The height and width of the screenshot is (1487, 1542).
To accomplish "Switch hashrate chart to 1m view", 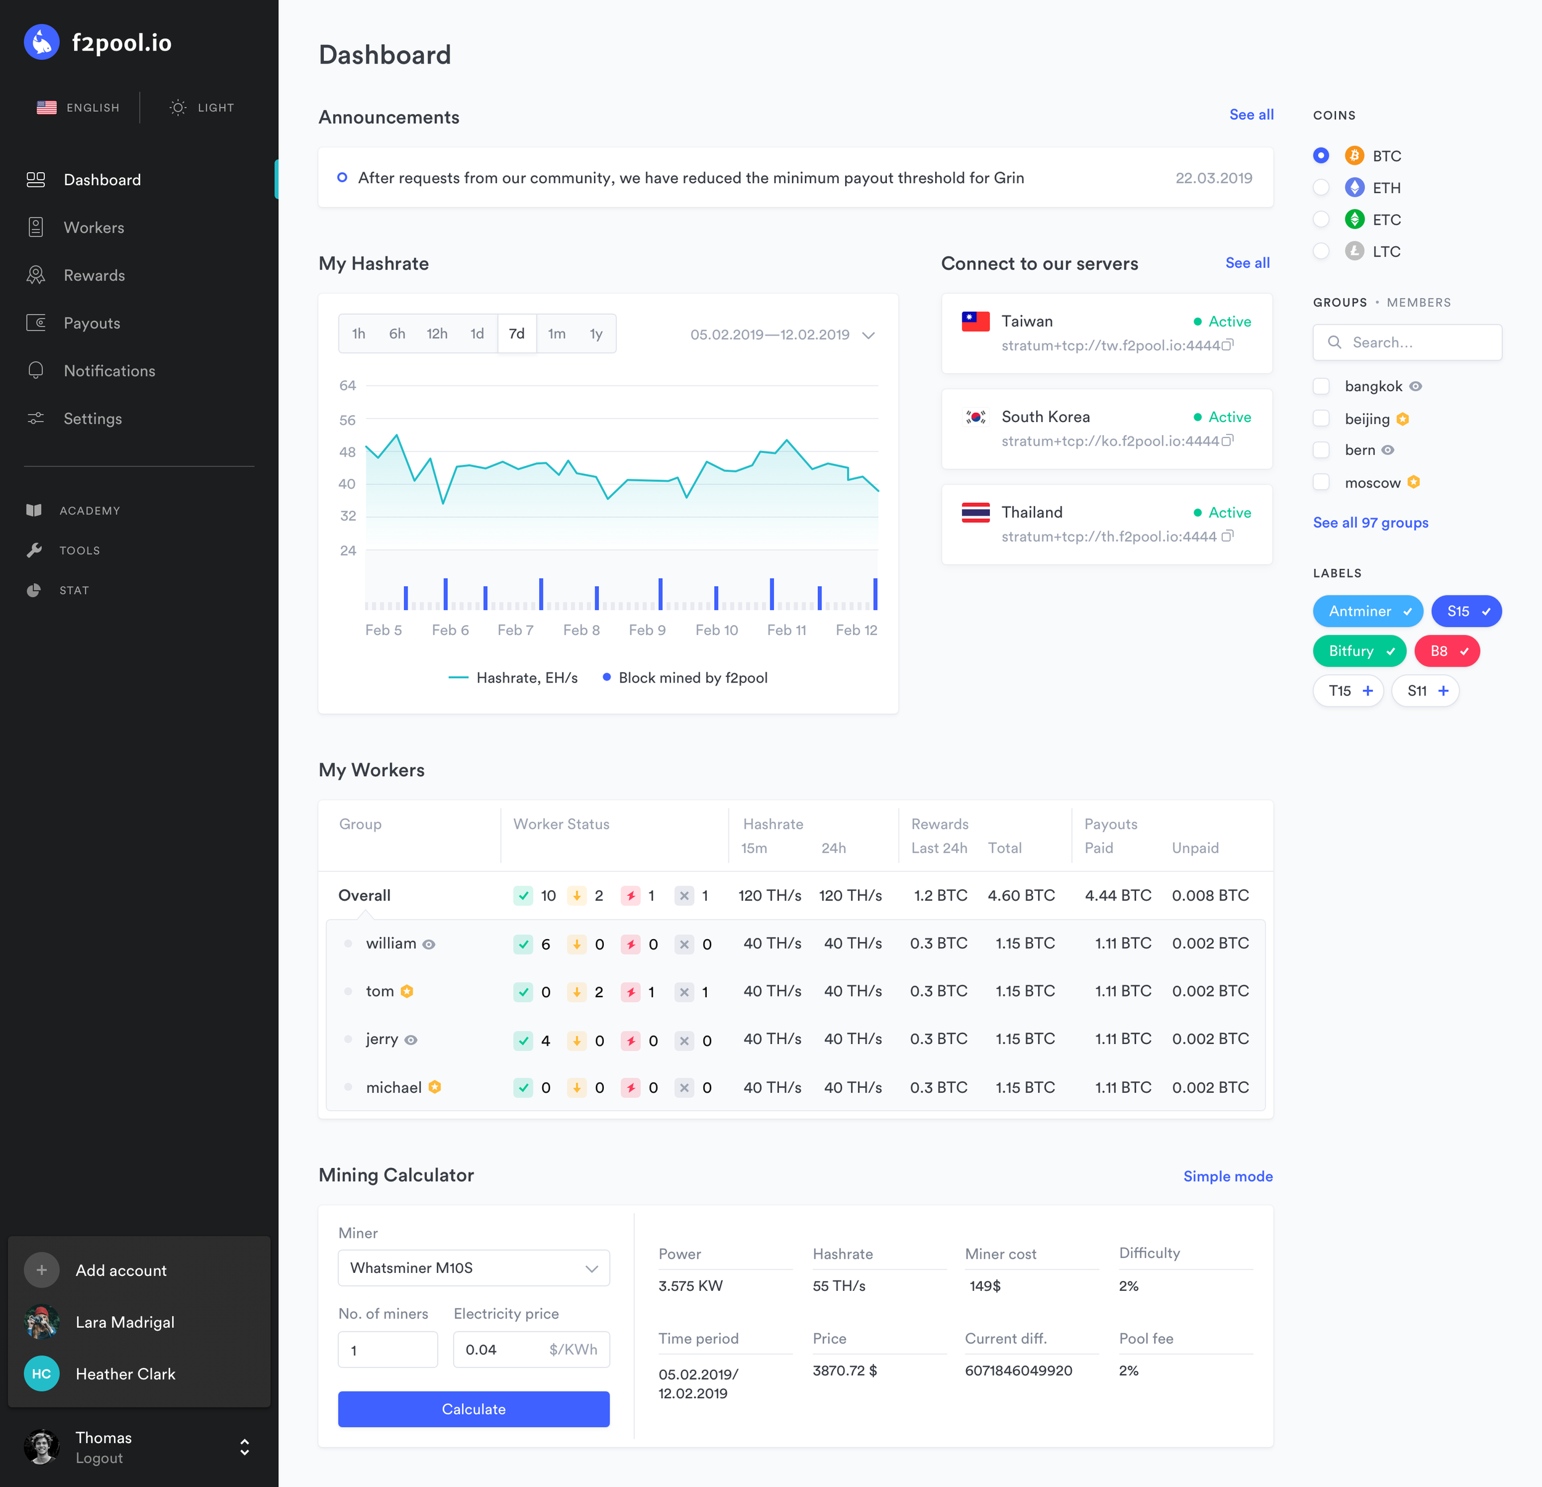I will coord(557,333).
